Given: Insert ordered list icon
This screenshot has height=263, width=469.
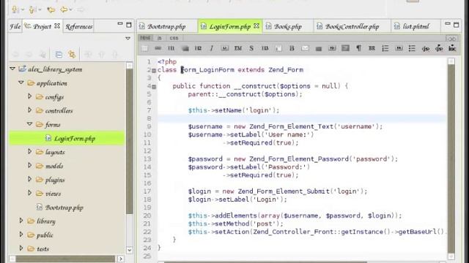Looking at the screenshot, I should pos(385,48).
